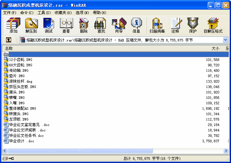Click the icon of 滚珠丝杆.dwg

coord(6,81)
